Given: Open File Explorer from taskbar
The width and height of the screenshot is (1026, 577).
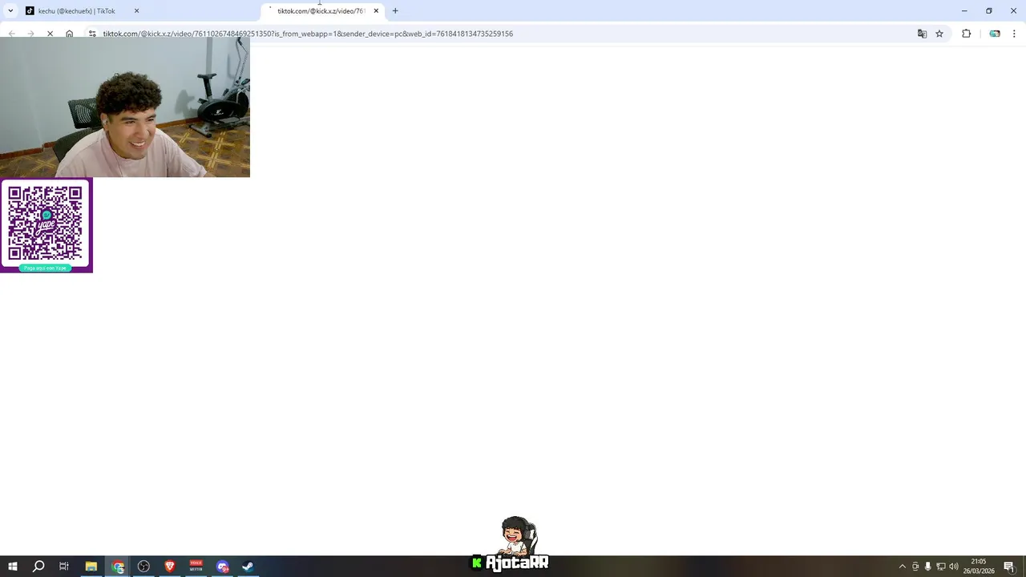Looking at the screenshot, I should point(91,567).
